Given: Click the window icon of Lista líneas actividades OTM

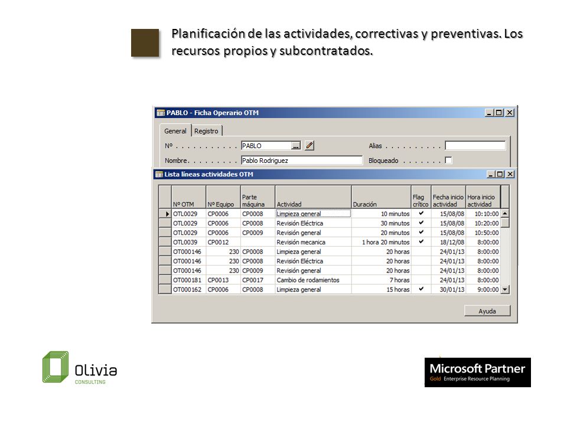Looking at the screenshot, I should 159,174.
